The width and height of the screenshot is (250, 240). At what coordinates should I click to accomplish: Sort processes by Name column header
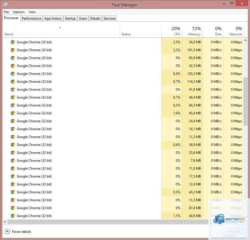coord(61,32)
